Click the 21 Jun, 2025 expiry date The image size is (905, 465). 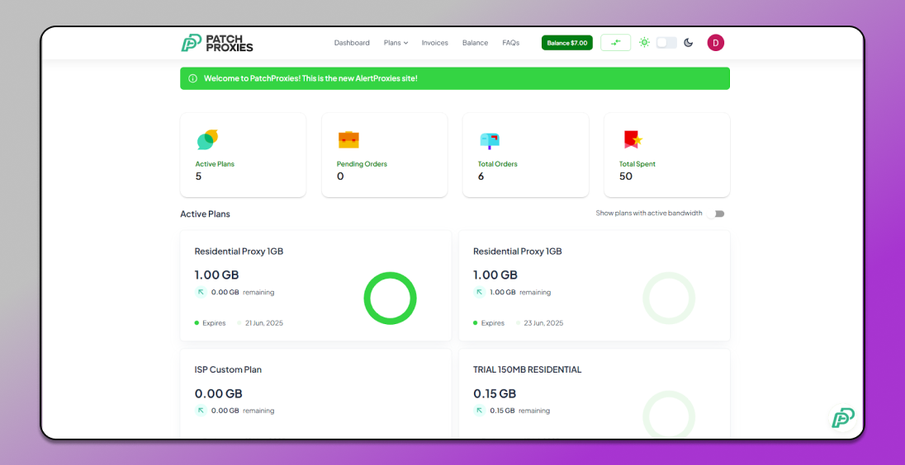coord(264,323)
